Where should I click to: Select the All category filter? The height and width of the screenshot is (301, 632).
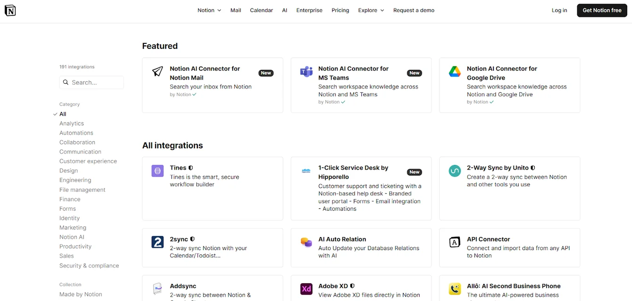point(63,114)
